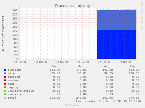Click the 'total' legend label

tap(12, 98)
